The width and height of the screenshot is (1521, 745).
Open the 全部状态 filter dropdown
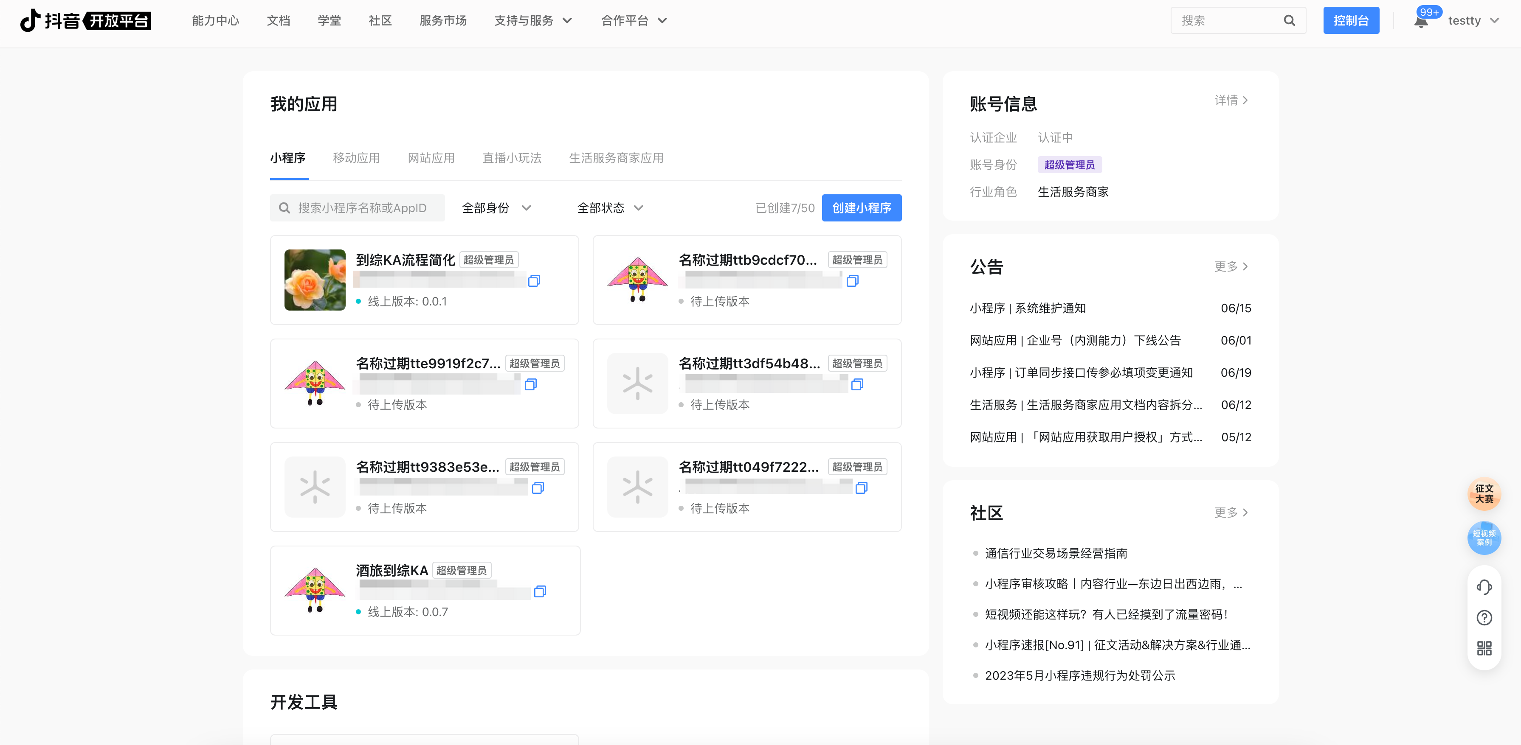pyautogui.click(x=610, y=208)
